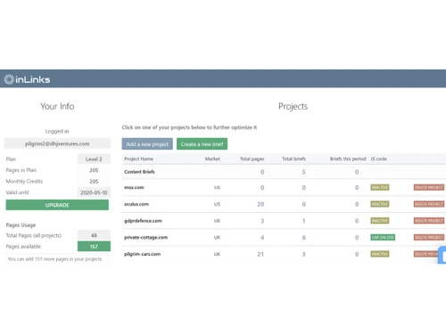
Task: Click Inactive badge for pilgrim-cars.com
Action: (x=380, y=254)
